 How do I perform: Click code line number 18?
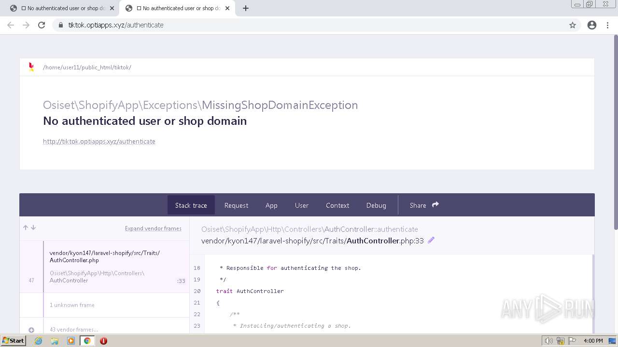pyautogui.click(x=197, y=268)
